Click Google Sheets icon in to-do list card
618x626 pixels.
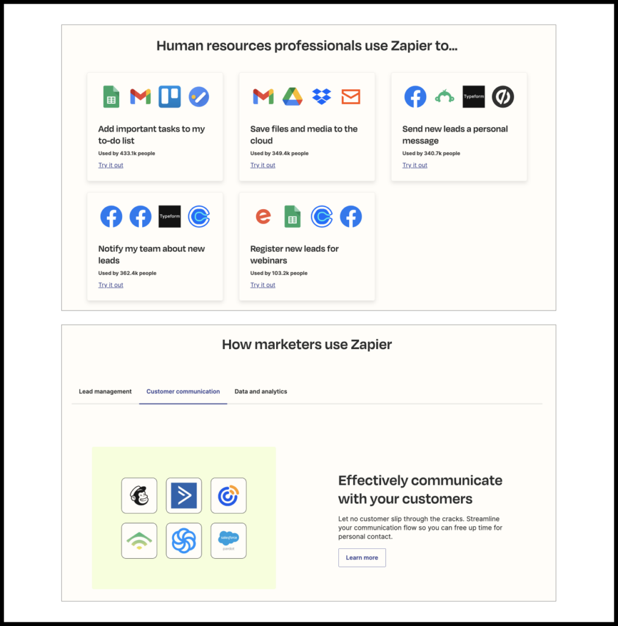(111, 97)
